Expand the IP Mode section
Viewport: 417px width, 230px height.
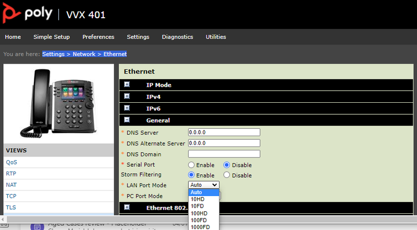[127, 84]
